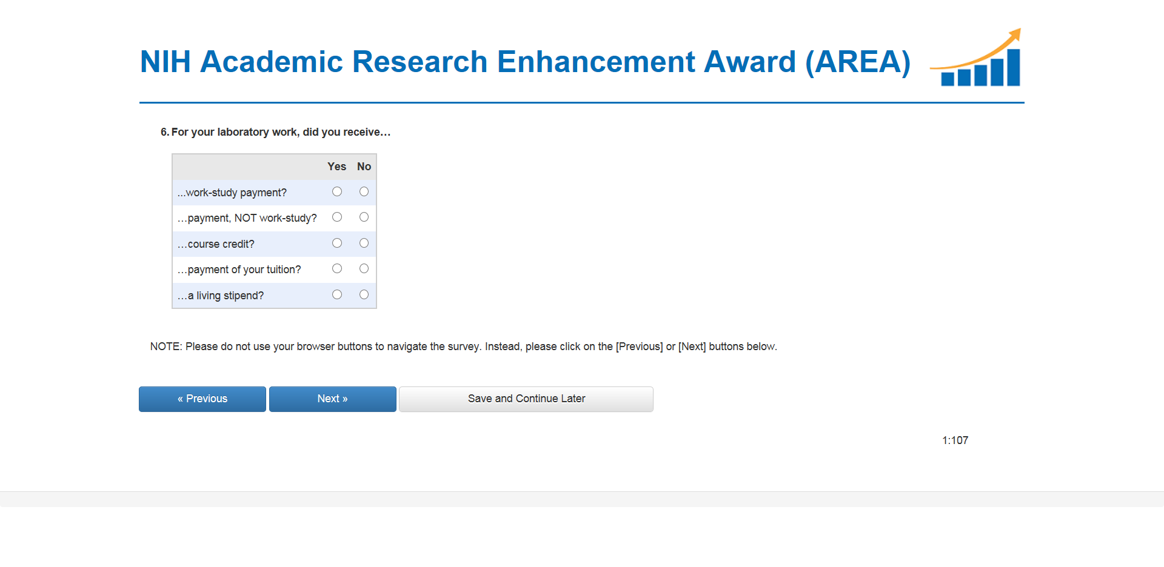
Task: Select Yes for a living stipend
Action: tap(337, 295)
